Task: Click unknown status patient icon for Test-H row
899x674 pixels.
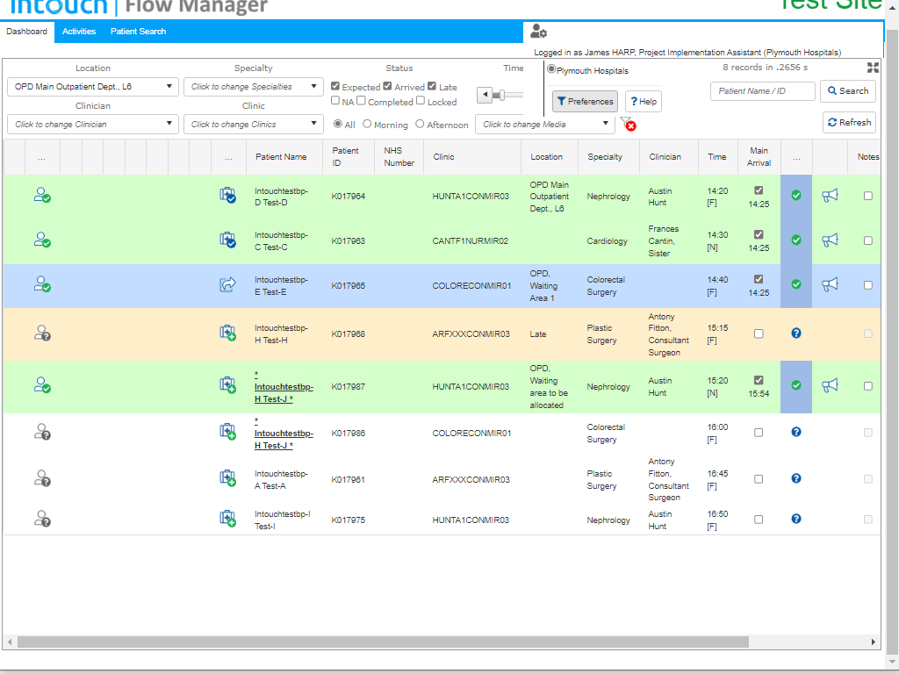Action: (x=42, y=333)
